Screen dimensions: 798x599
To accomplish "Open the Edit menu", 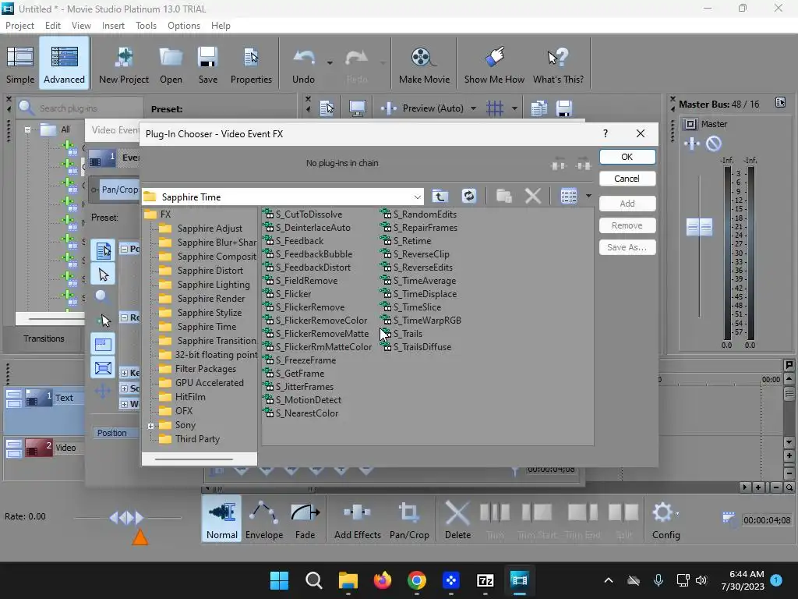I will click(x=52, y=26).
